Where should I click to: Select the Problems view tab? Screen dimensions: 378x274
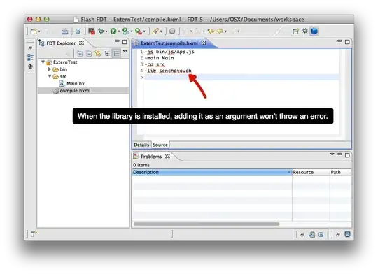151,157
